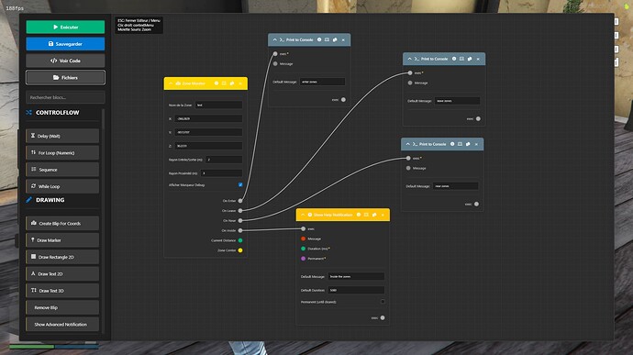Click the Rechercher blocs search field
The width and height of the screenshot is (633, 355).
click(x=65, y=97)
